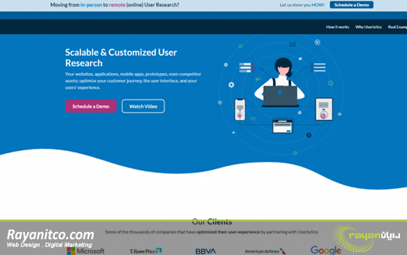Click the T. Rowe Price client logo

146,251
